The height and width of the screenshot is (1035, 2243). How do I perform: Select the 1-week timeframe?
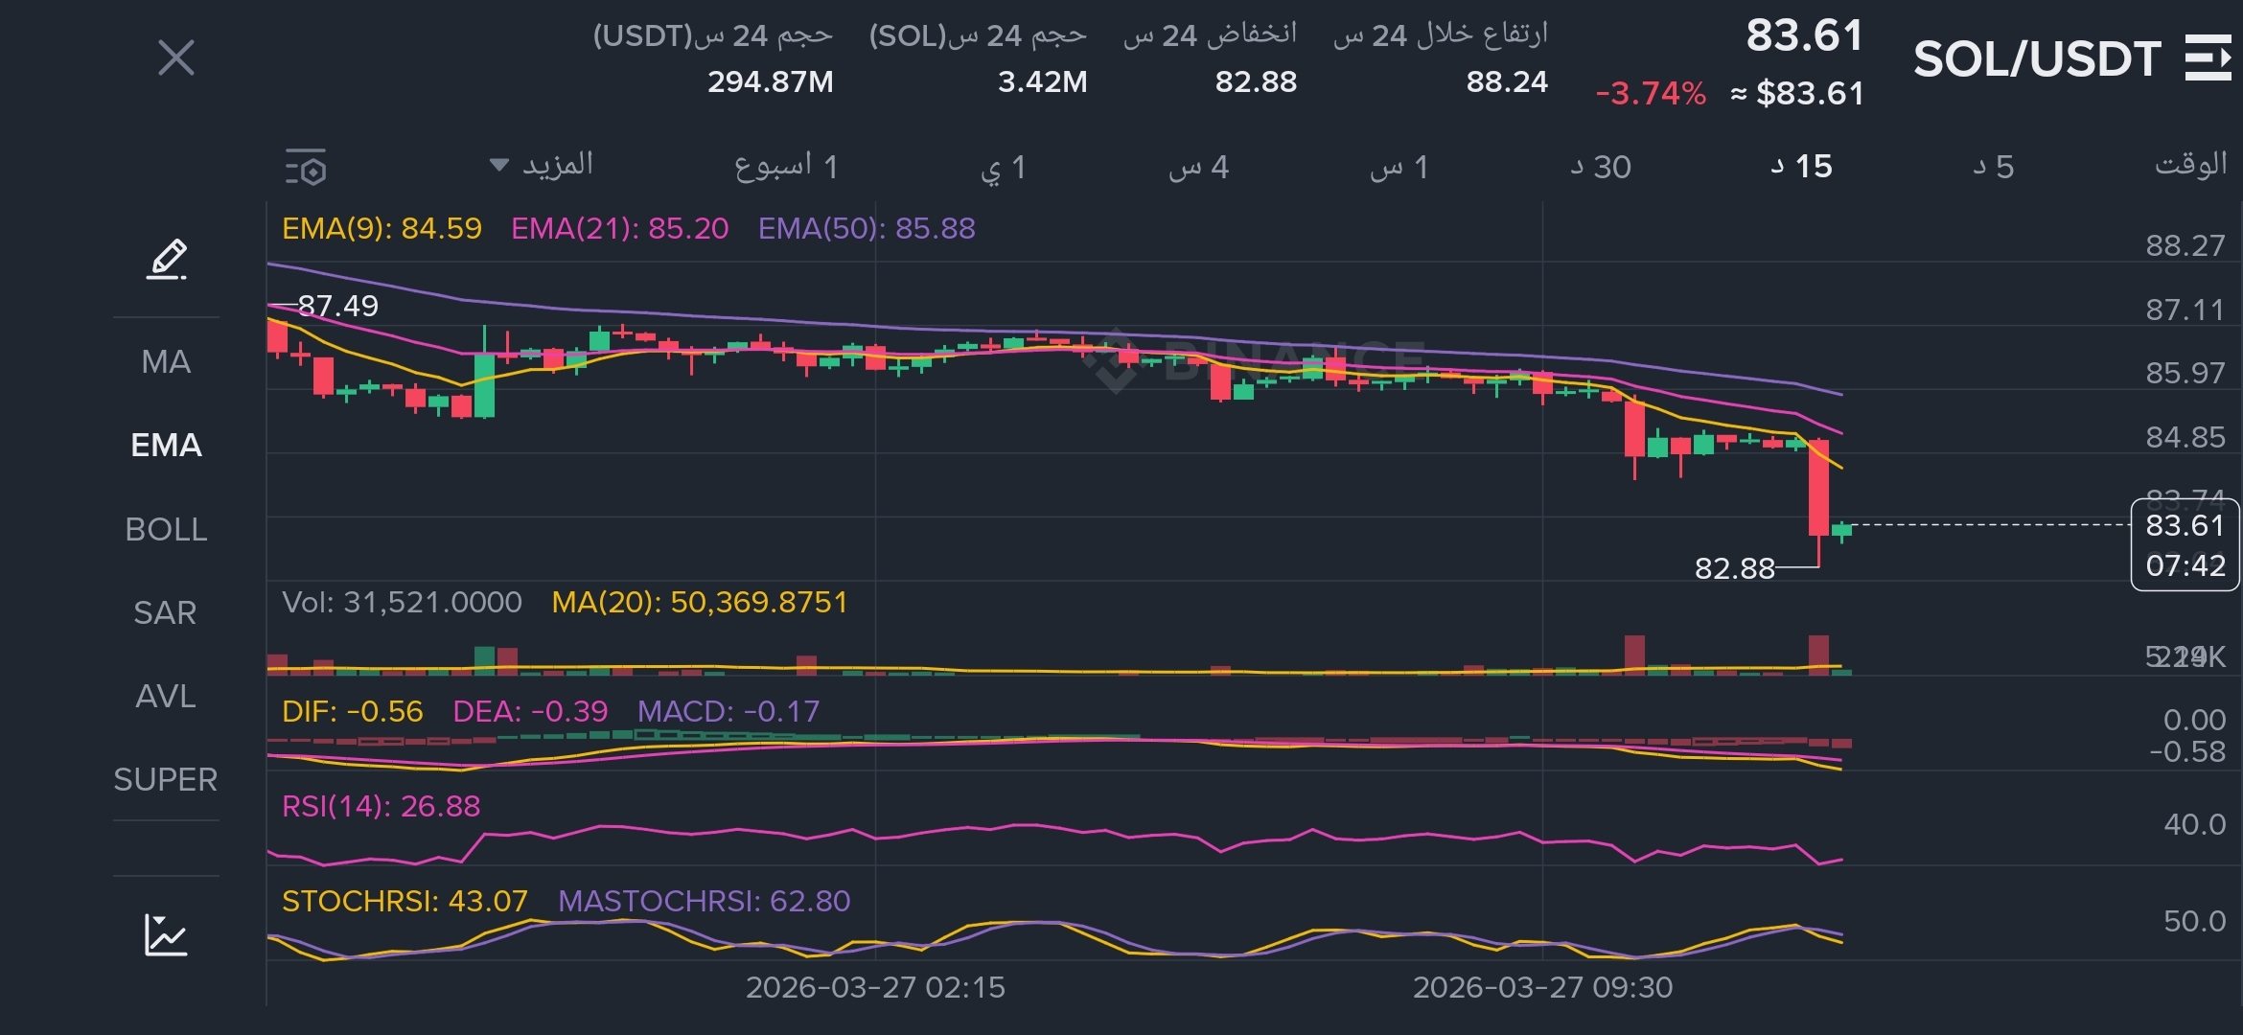tap(786, 167)
